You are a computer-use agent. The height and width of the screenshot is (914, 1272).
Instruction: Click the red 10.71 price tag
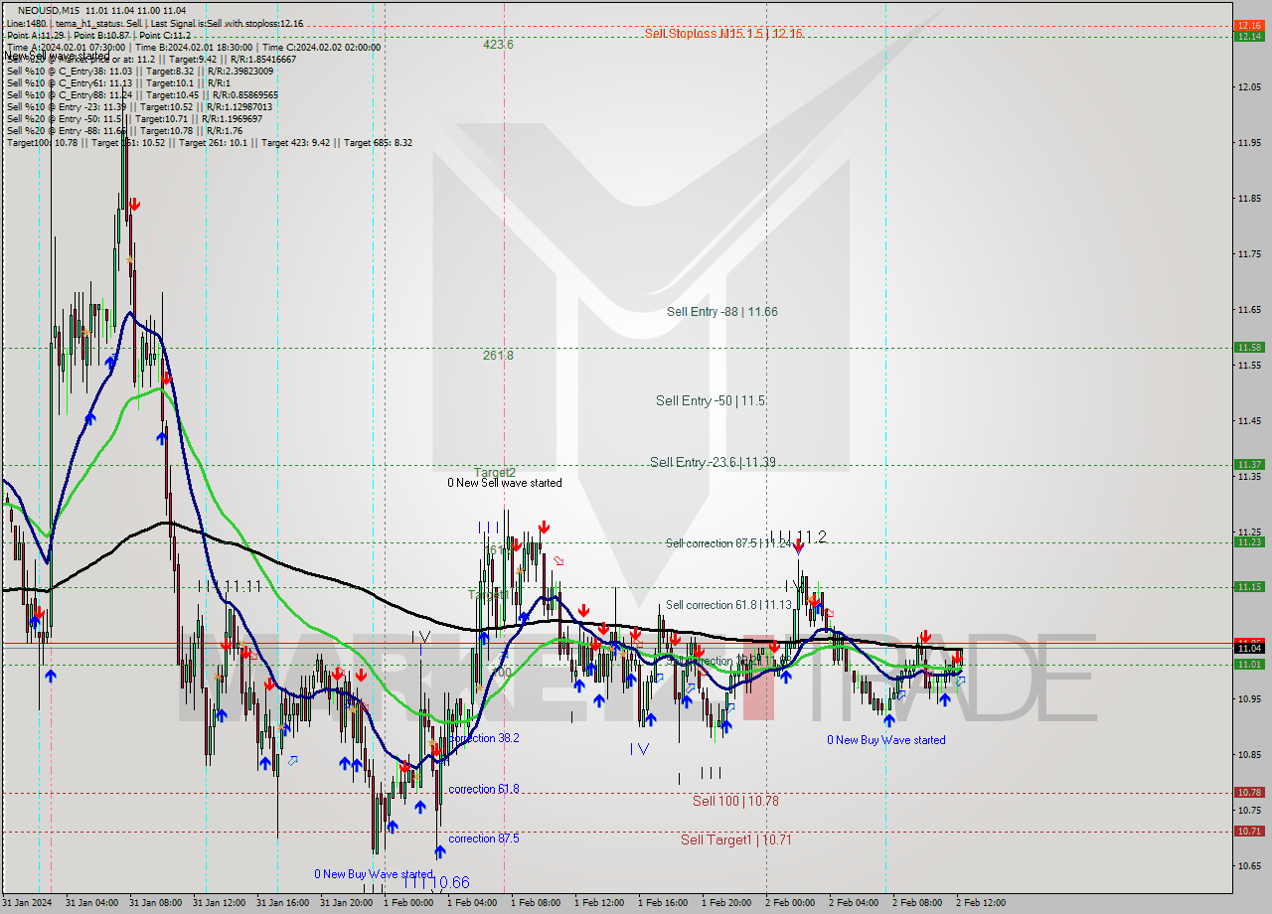[x=1249, y=831]
